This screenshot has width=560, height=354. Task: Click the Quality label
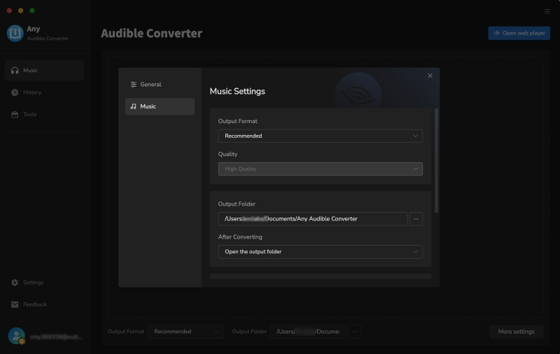click(x=228, y=154)
